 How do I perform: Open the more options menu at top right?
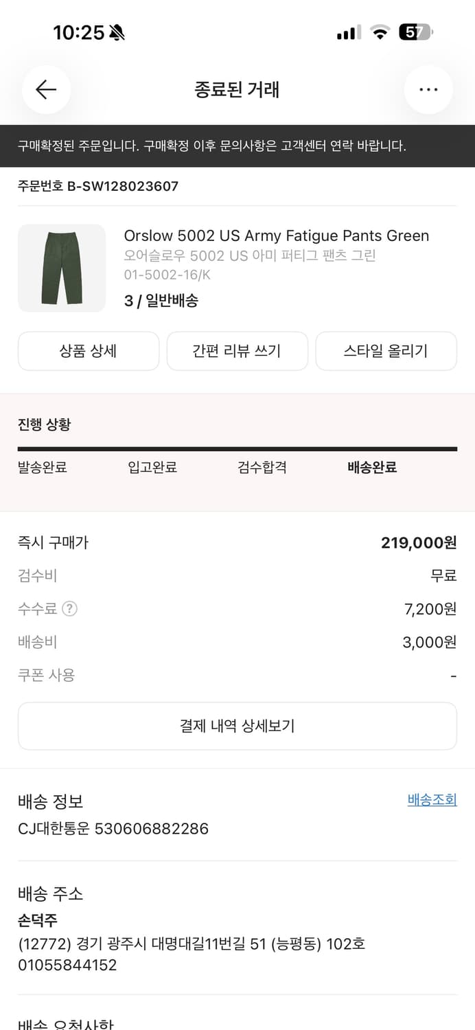(428, 89)
